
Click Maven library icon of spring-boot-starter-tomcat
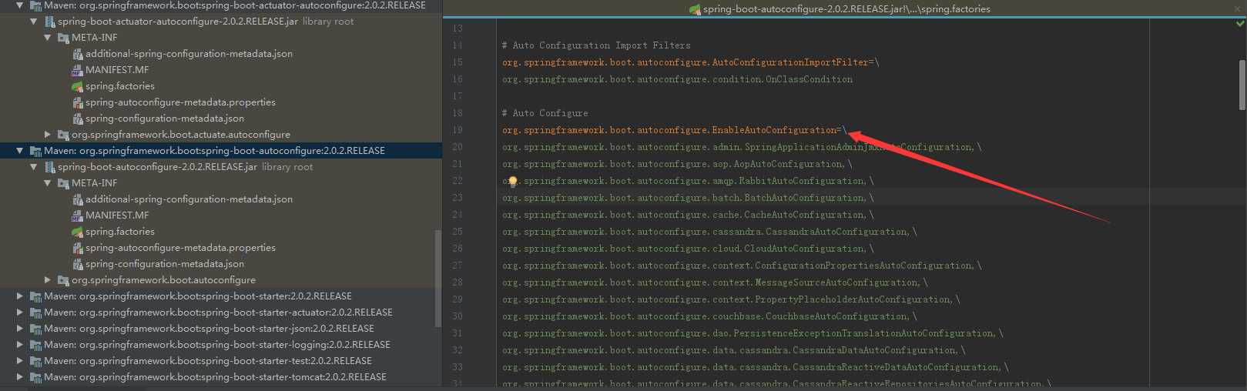[35, 377]
